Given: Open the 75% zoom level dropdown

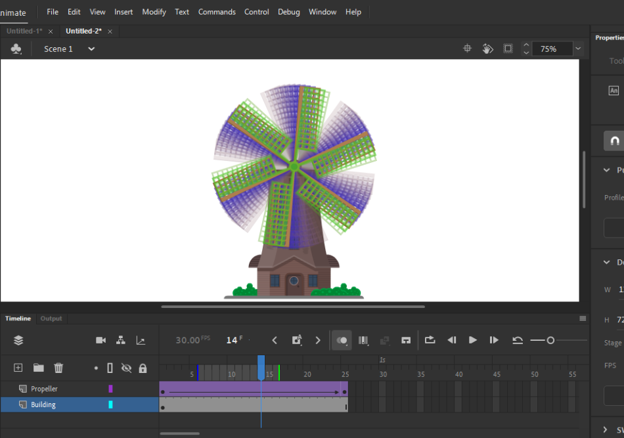Looking at the screenshot, I should [578, 49].
